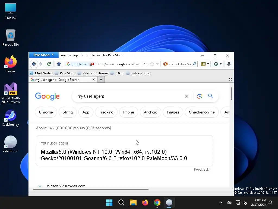Select the Images filter chip

[173, 112]
